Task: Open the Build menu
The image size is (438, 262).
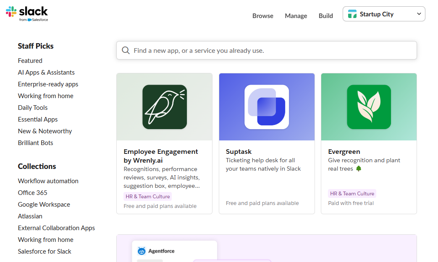Action: 326,16
